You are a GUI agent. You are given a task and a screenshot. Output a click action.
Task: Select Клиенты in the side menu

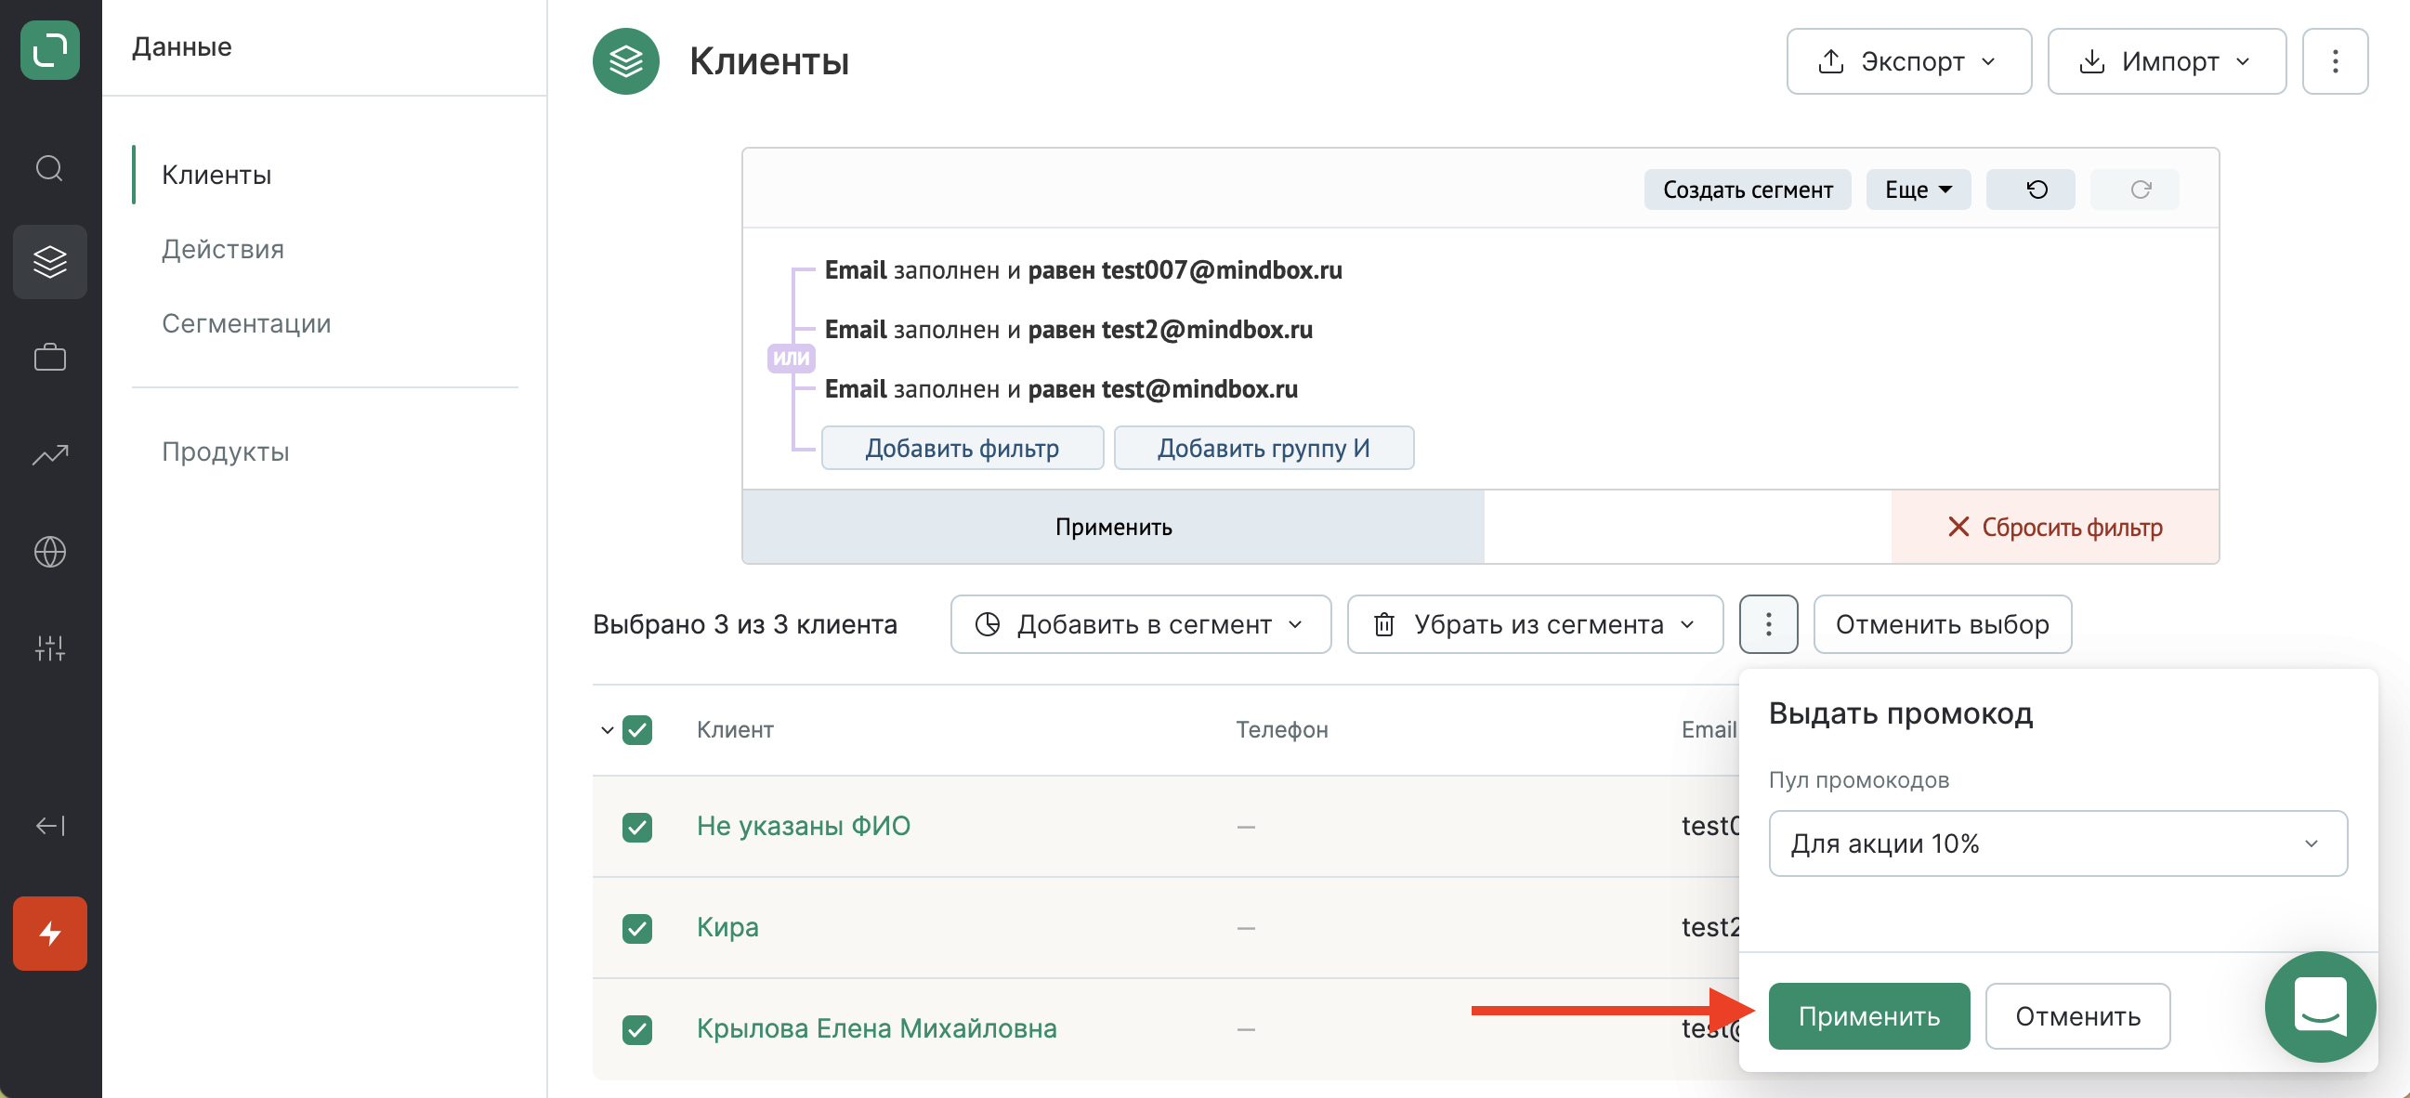(216, 175)
